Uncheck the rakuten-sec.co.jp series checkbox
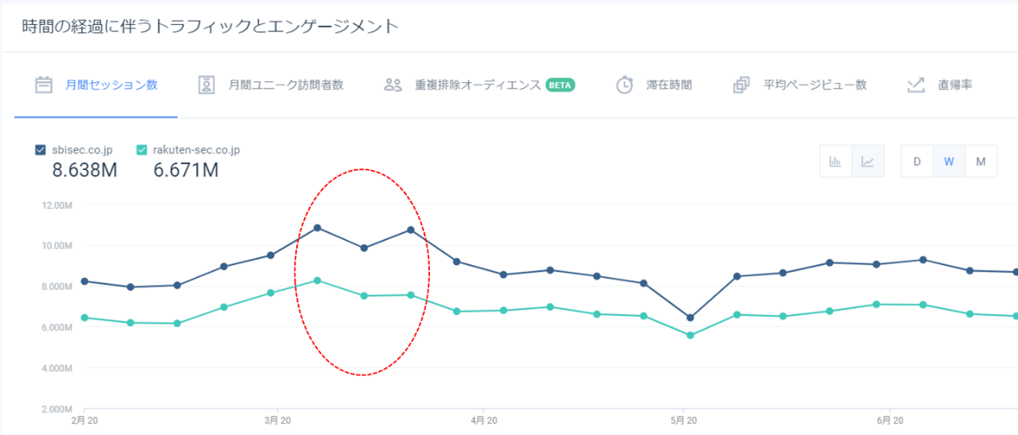The width and height of the screenshot is (1018, 435). (x=142, y=150)
